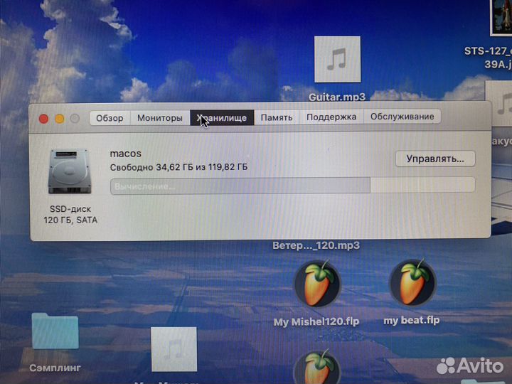The image size is (512, 384).
Task: Select the FL Studio file below My Mishel120.flp
Action: coord(316,368)
